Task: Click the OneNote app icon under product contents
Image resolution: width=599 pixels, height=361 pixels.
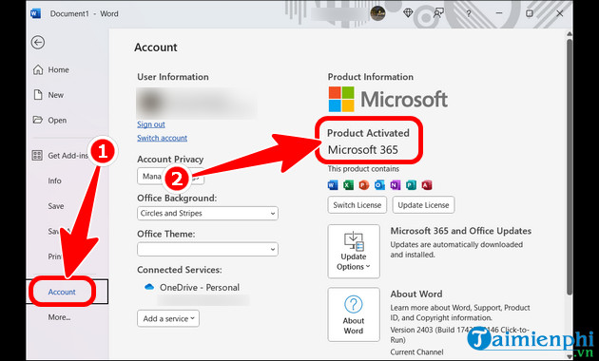Action: (396, 185)
